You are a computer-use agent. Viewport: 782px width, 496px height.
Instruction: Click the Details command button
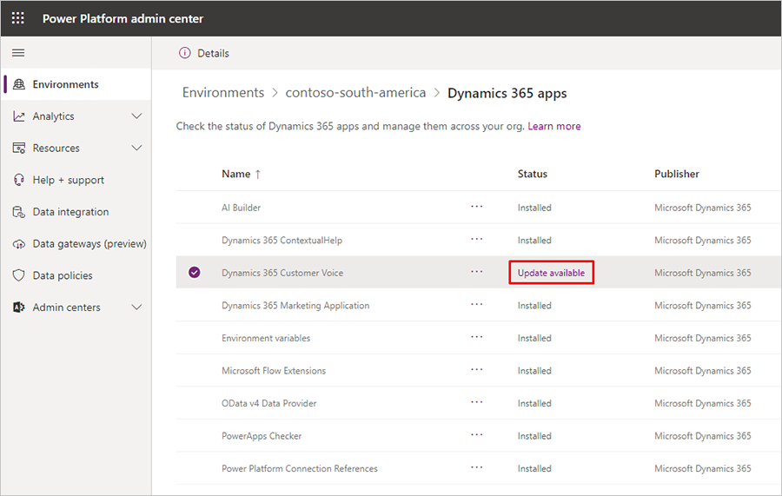(204, 53)
